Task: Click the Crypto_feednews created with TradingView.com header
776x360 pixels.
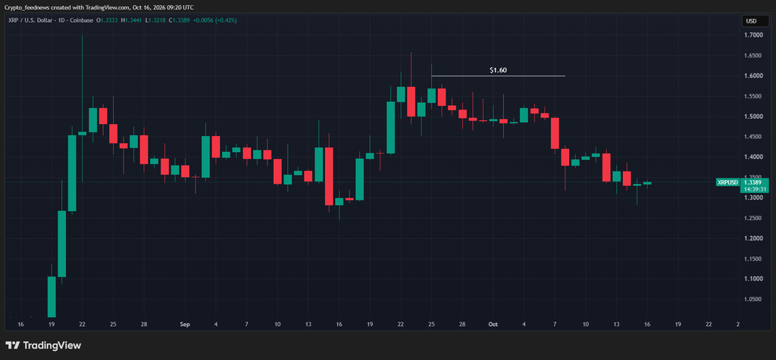Action: 99,7
